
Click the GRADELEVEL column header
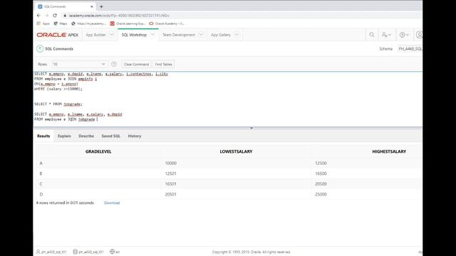click(98, 151)
